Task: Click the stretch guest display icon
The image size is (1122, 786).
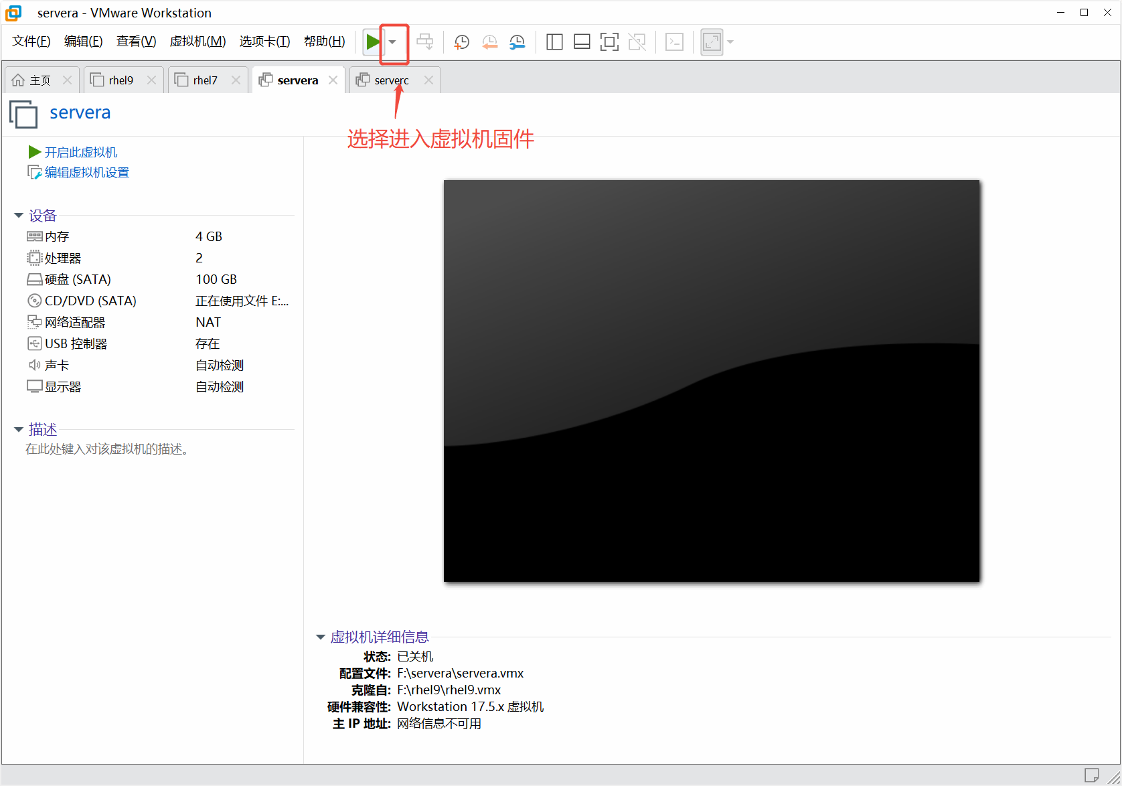Action: [712, 42]
